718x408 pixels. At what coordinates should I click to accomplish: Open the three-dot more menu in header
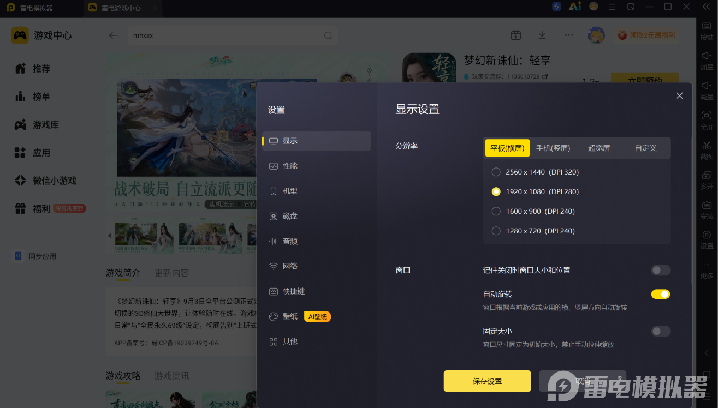569,35
